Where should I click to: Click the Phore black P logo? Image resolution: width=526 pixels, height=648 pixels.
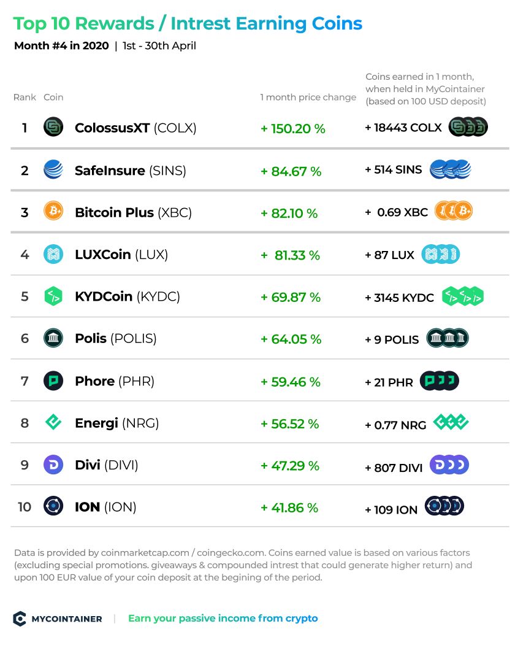tap(53, 380)
